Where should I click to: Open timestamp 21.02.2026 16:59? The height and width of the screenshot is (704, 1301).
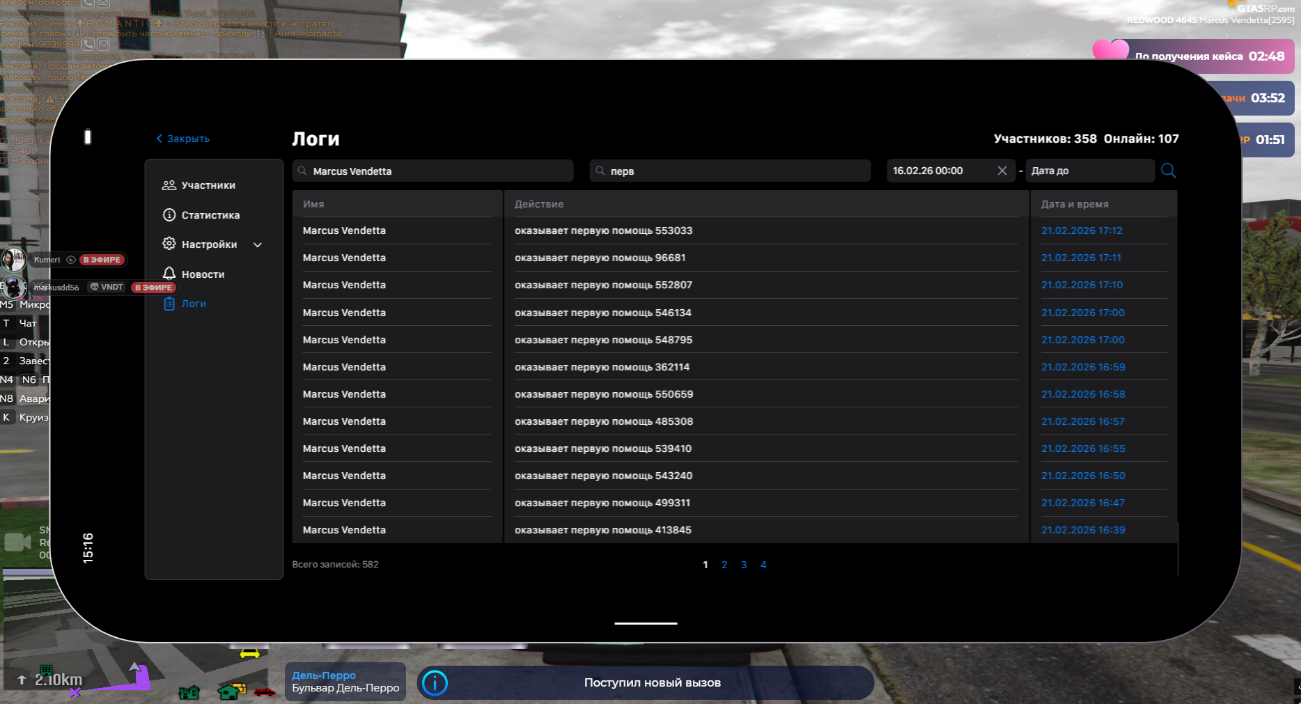point(1083,367)
